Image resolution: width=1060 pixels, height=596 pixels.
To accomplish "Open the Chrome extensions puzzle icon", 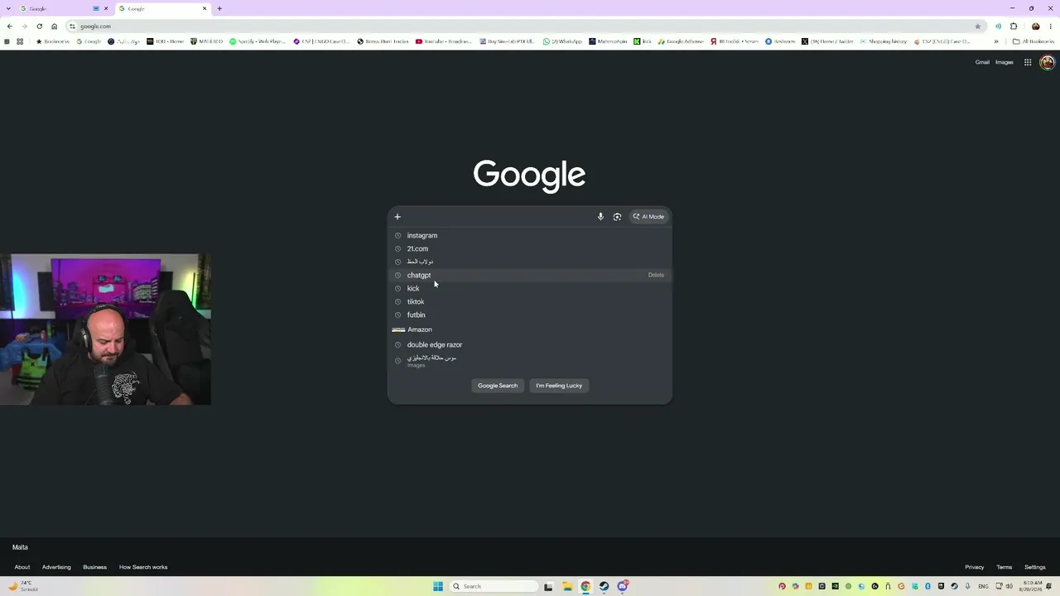I will click(1014, 26).
